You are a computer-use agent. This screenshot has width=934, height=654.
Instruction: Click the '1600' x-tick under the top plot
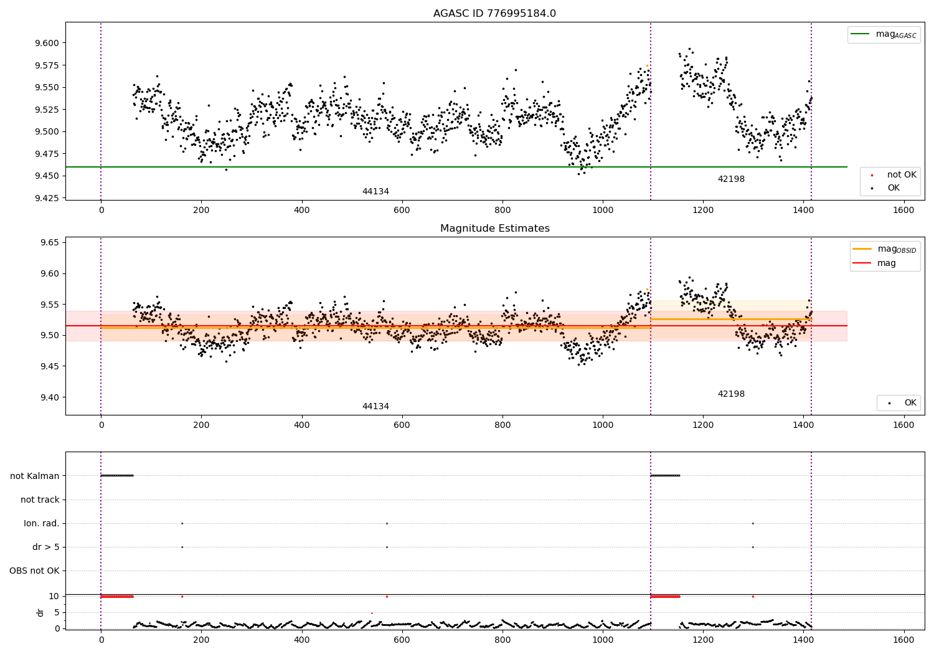(x=903, y=210)
